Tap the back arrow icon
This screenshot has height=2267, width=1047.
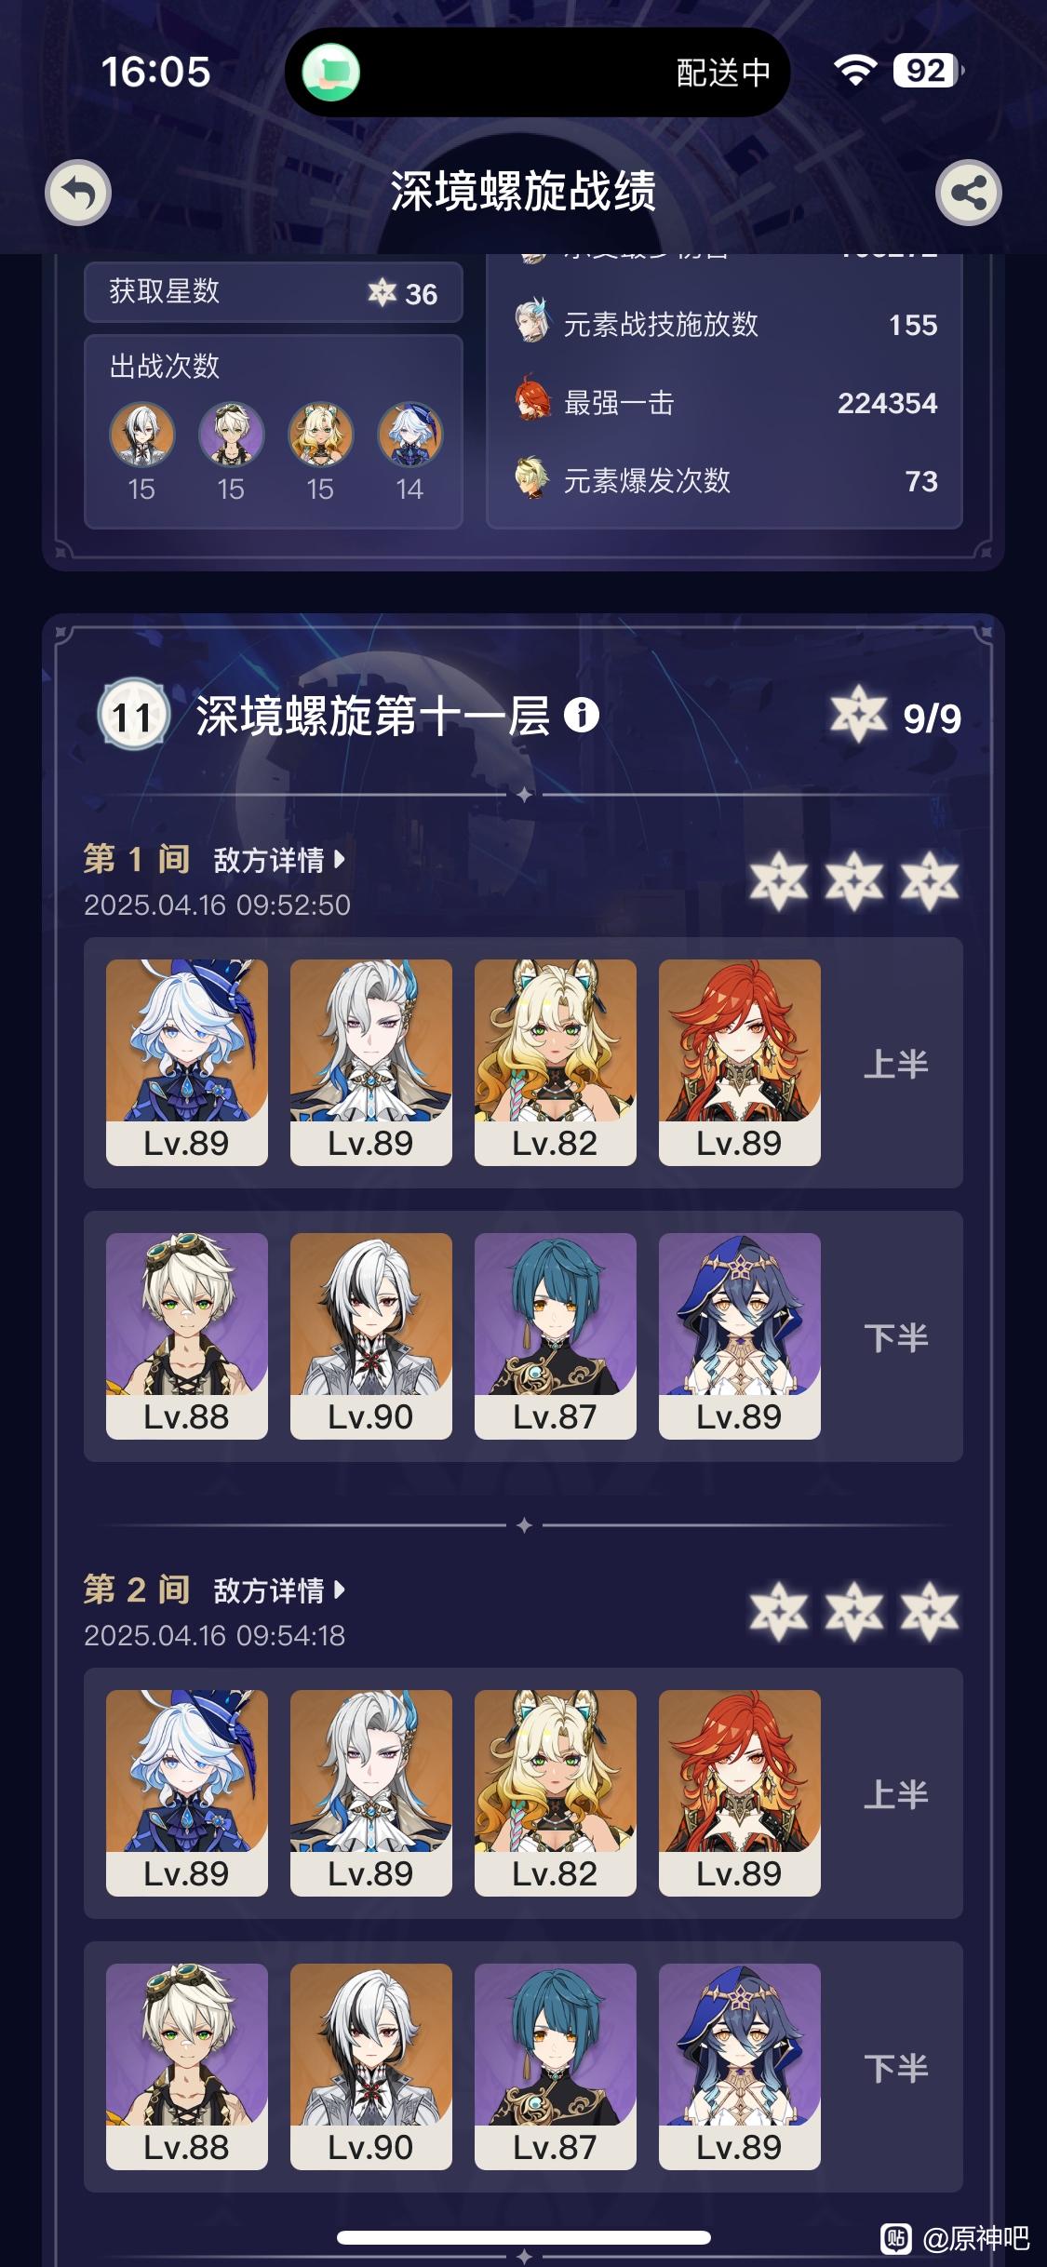tap(78, 194)
